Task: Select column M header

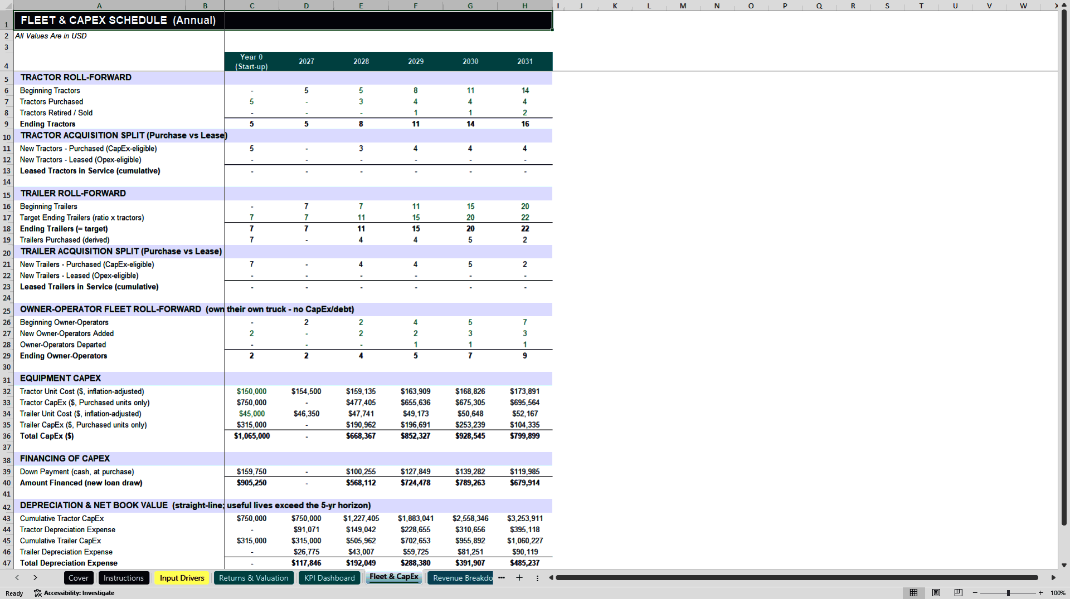Action: point(683,6)
